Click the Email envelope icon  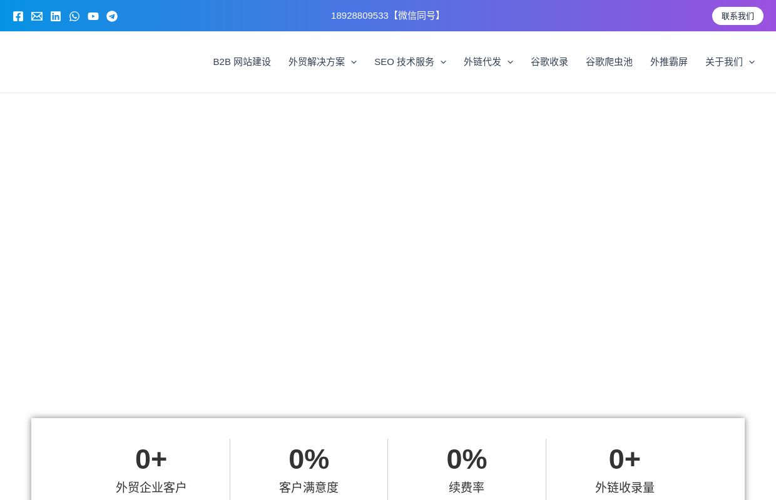coord(37,16)
